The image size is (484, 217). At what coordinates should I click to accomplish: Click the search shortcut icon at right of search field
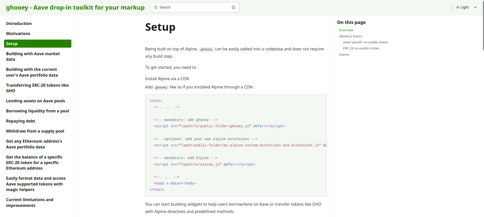pos(233,7)
